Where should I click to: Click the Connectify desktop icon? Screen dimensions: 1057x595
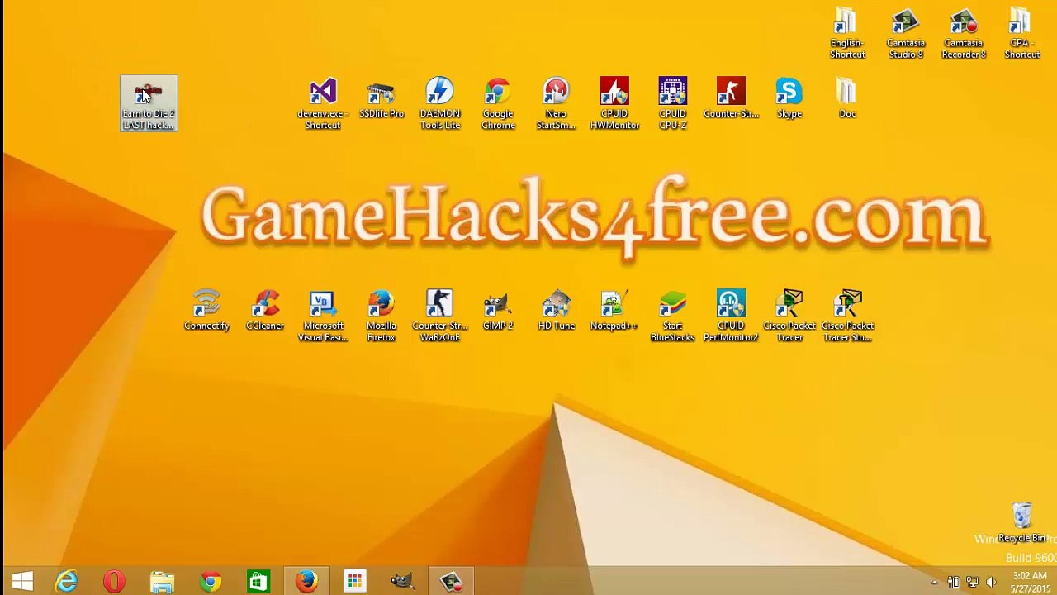(206, 311)
